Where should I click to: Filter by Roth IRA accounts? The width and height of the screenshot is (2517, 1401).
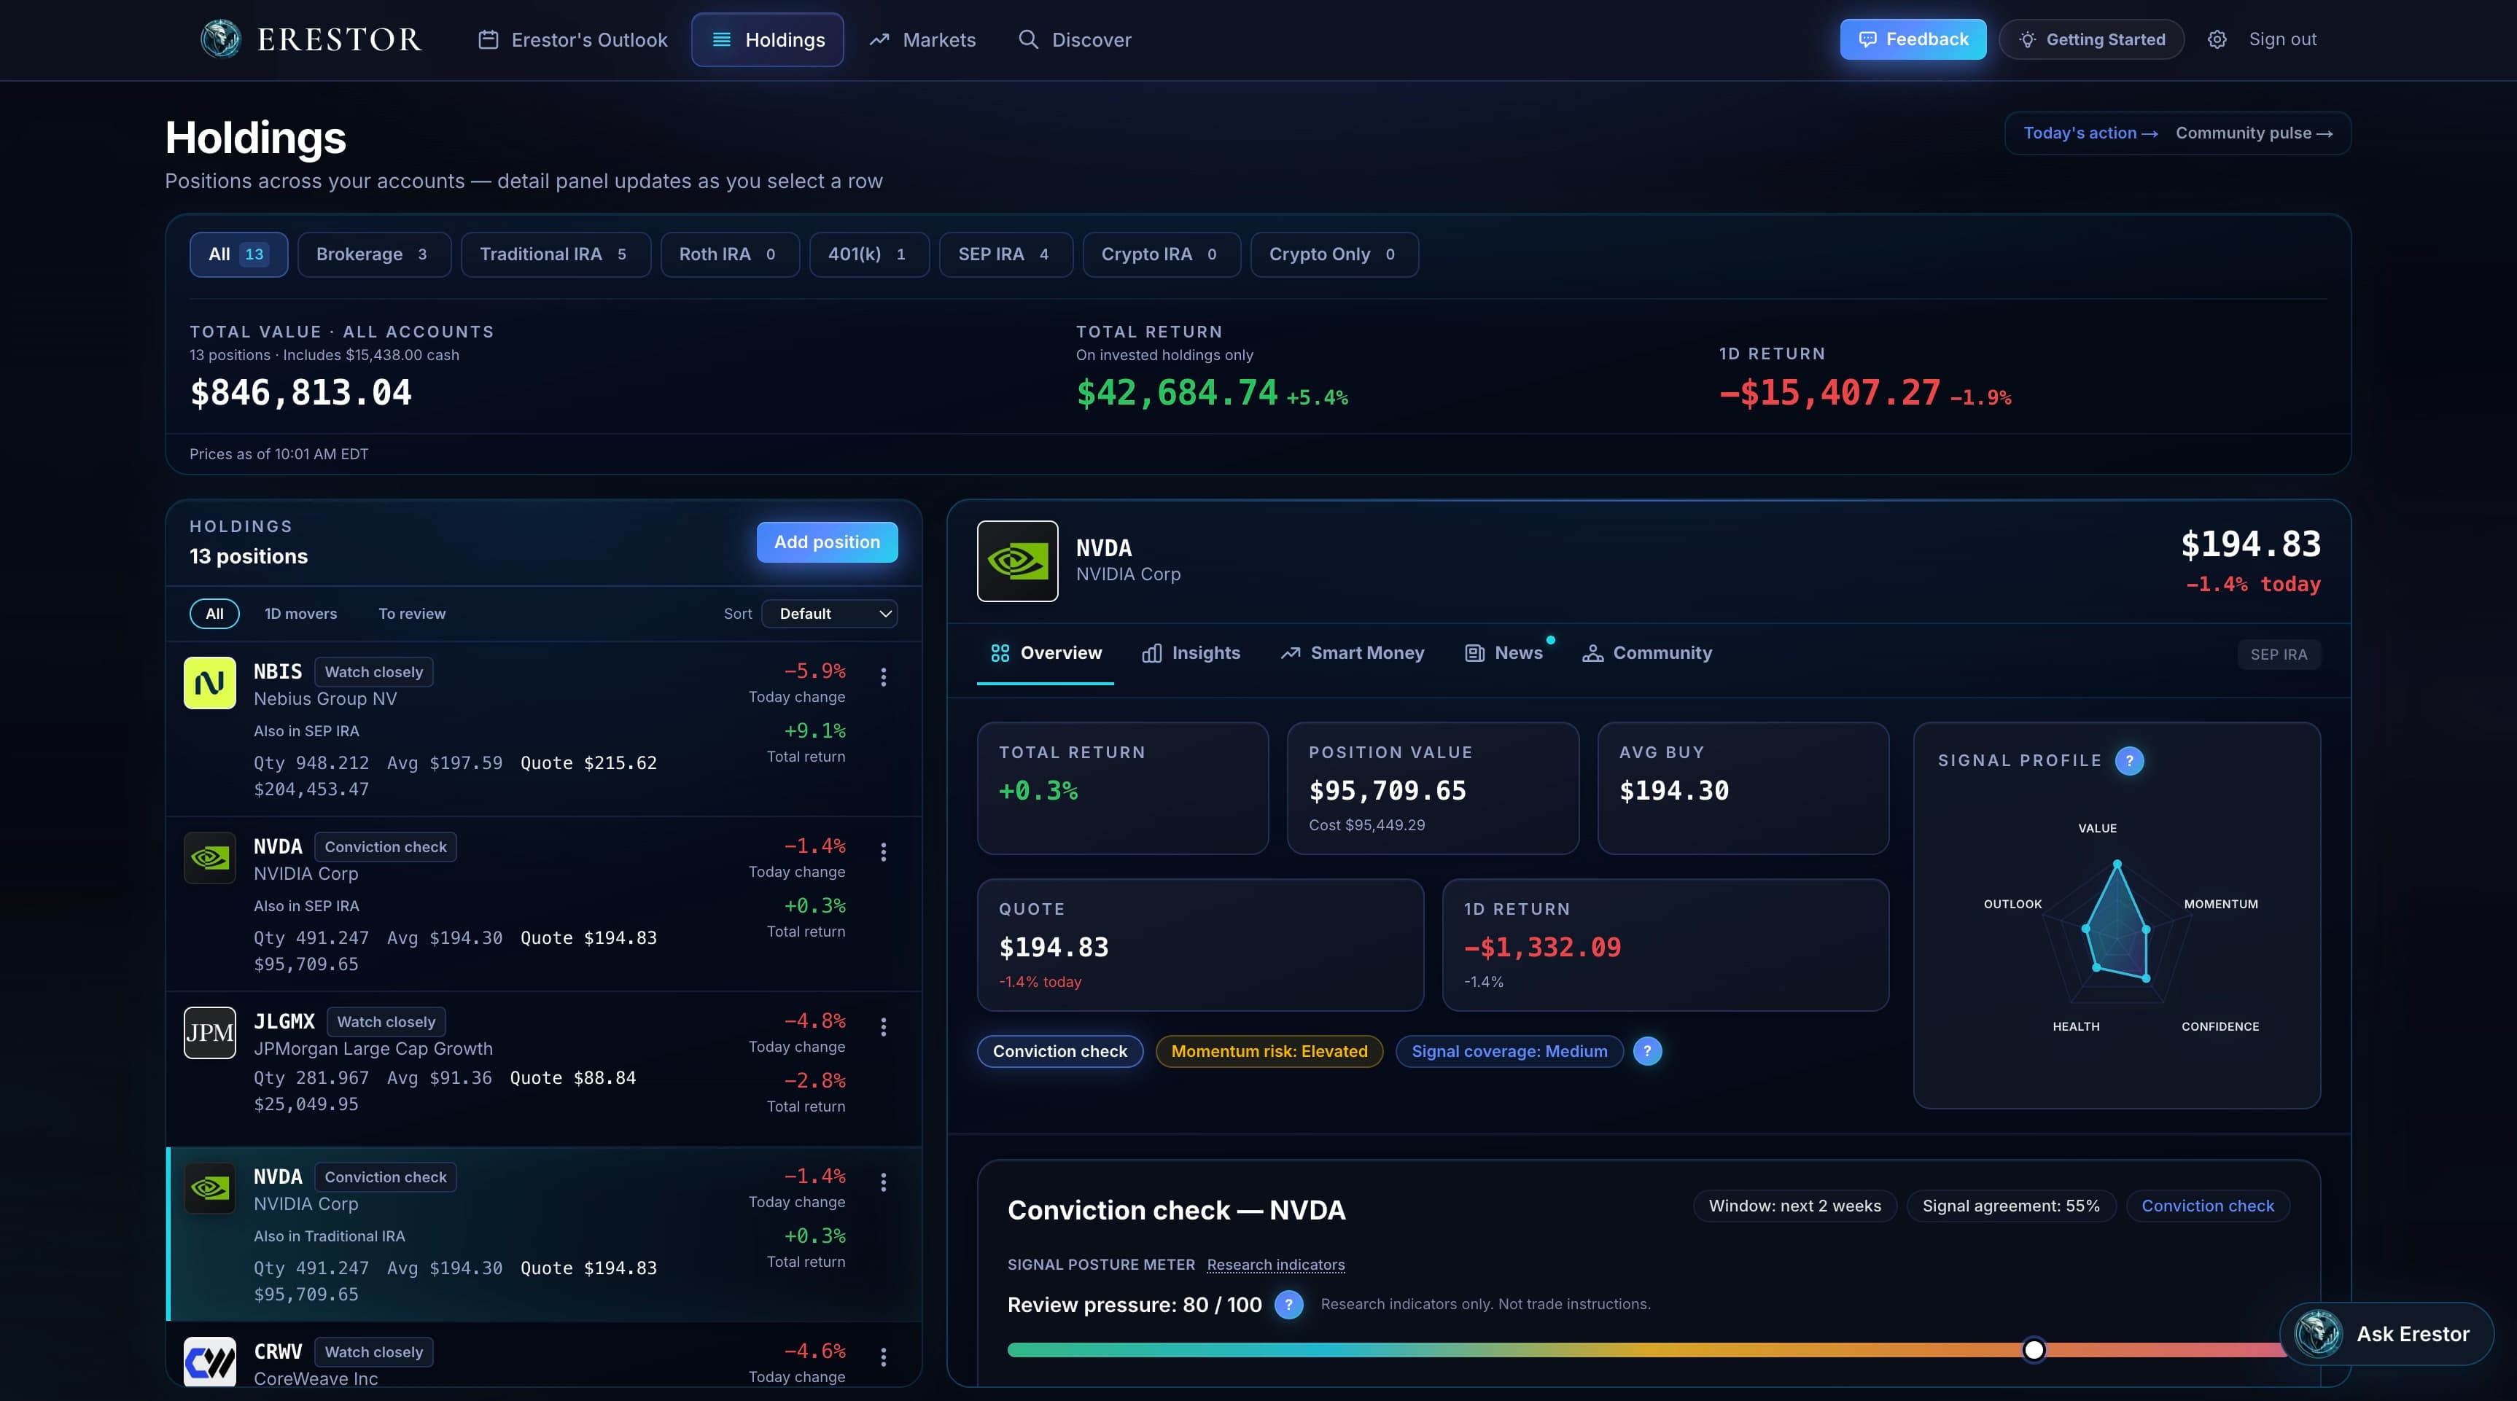point(730,254)
